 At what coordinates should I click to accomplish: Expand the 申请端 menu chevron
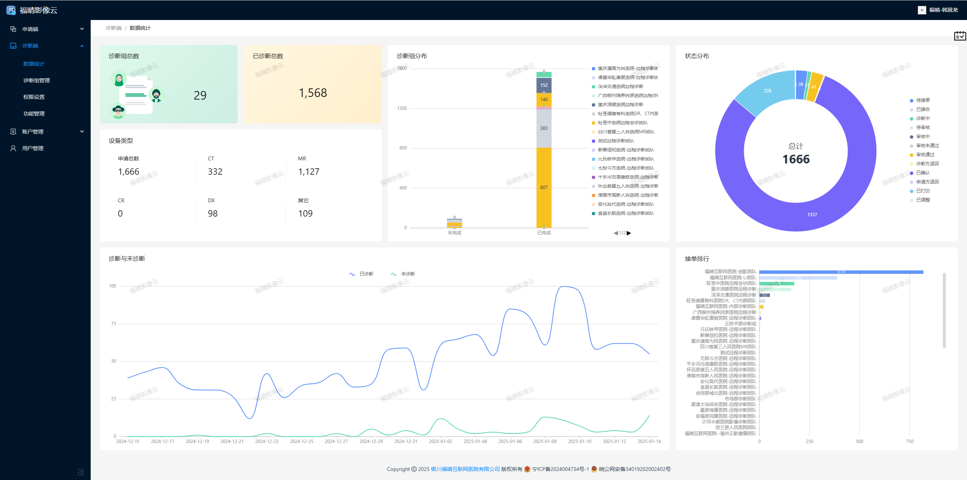[82, 29]
